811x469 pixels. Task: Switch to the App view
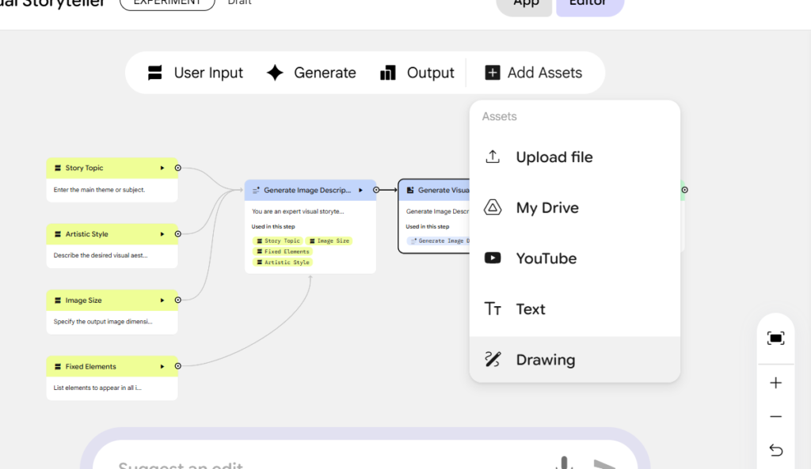coord(526,3)
